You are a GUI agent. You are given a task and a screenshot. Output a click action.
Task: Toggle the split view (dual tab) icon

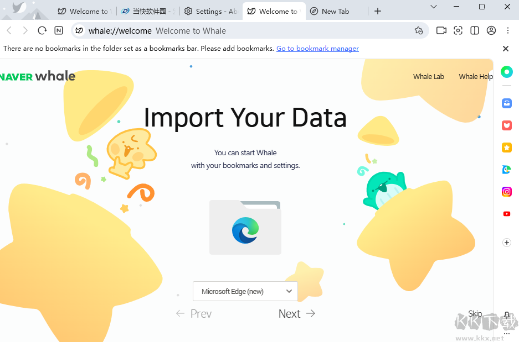click(x=475, y=31)
